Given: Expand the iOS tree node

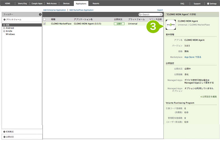Looking at the screenshot, I should (4, 25).
